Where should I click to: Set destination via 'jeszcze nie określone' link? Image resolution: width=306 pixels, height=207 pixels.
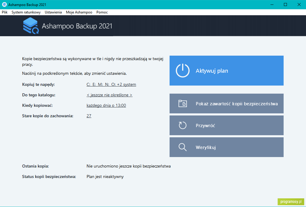tap(110, 95)
